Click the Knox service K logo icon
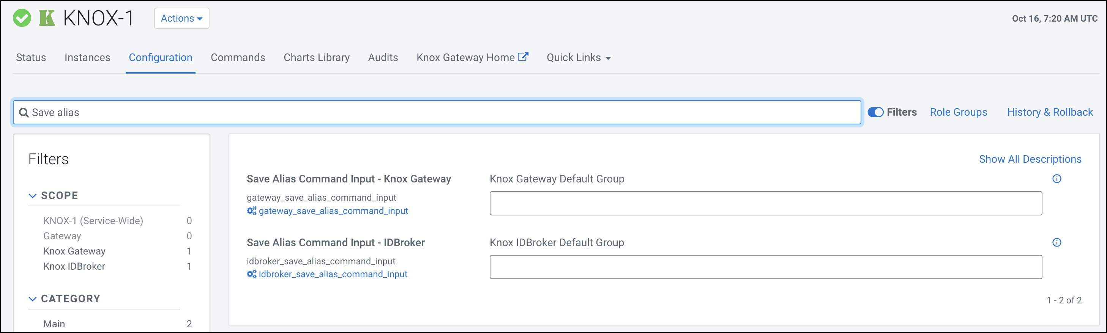This screenshot has height=333, width=1107. [47, 19]
